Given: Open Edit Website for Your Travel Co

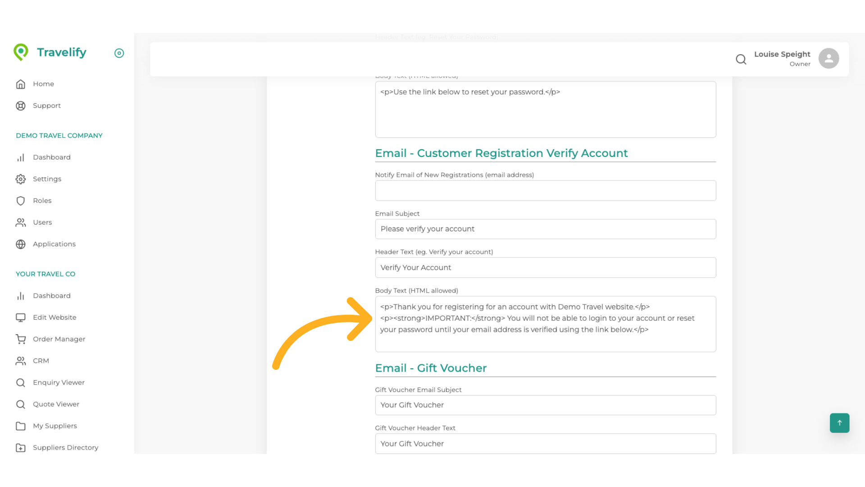Looking at the screenshot, I should click(x=55, y=317).
